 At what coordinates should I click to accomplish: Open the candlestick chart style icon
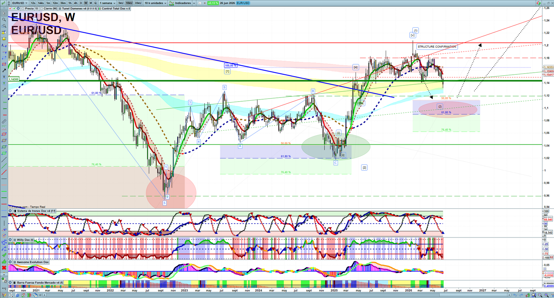[x=3, y=3]
